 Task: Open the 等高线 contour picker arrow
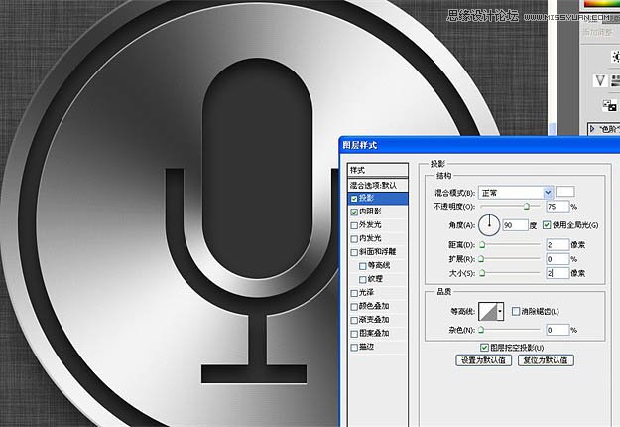click(x=501, y=311)
